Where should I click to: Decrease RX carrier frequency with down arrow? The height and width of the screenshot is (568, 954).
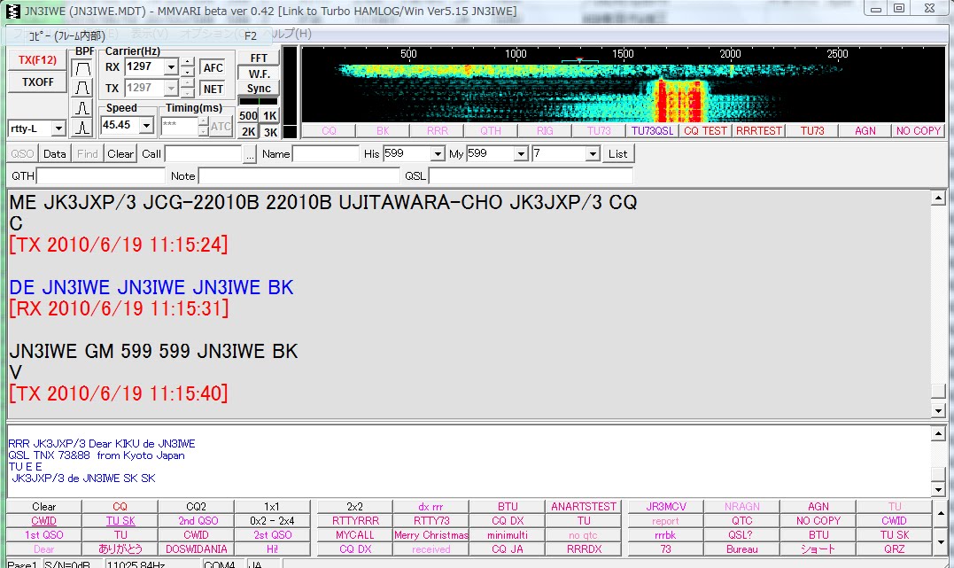pos(188,71)
